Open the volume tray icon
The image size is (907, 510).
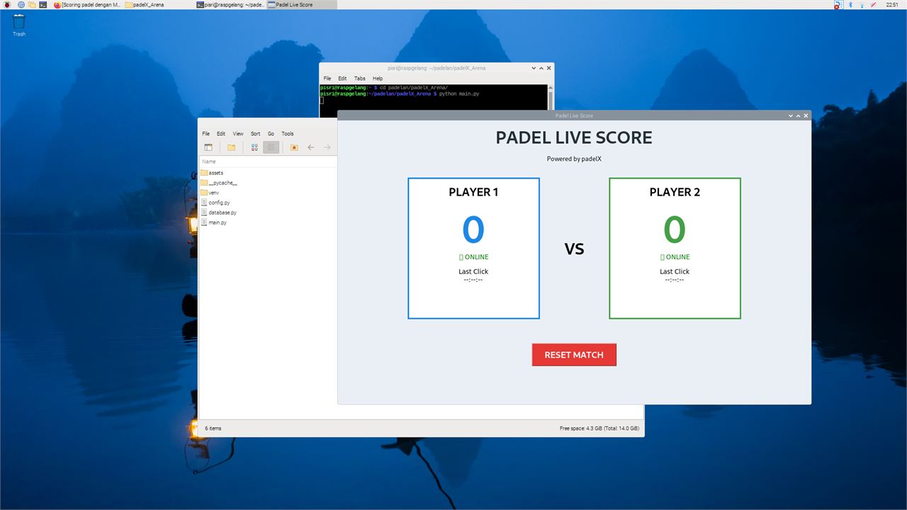(872, 4)
